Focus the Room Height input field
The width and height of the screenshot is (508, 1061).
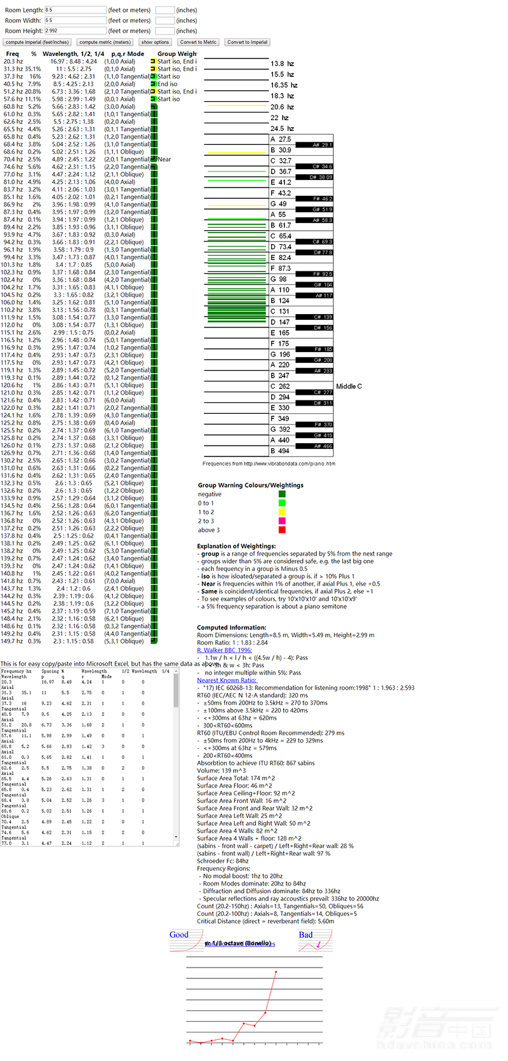[x=75, y=31]
